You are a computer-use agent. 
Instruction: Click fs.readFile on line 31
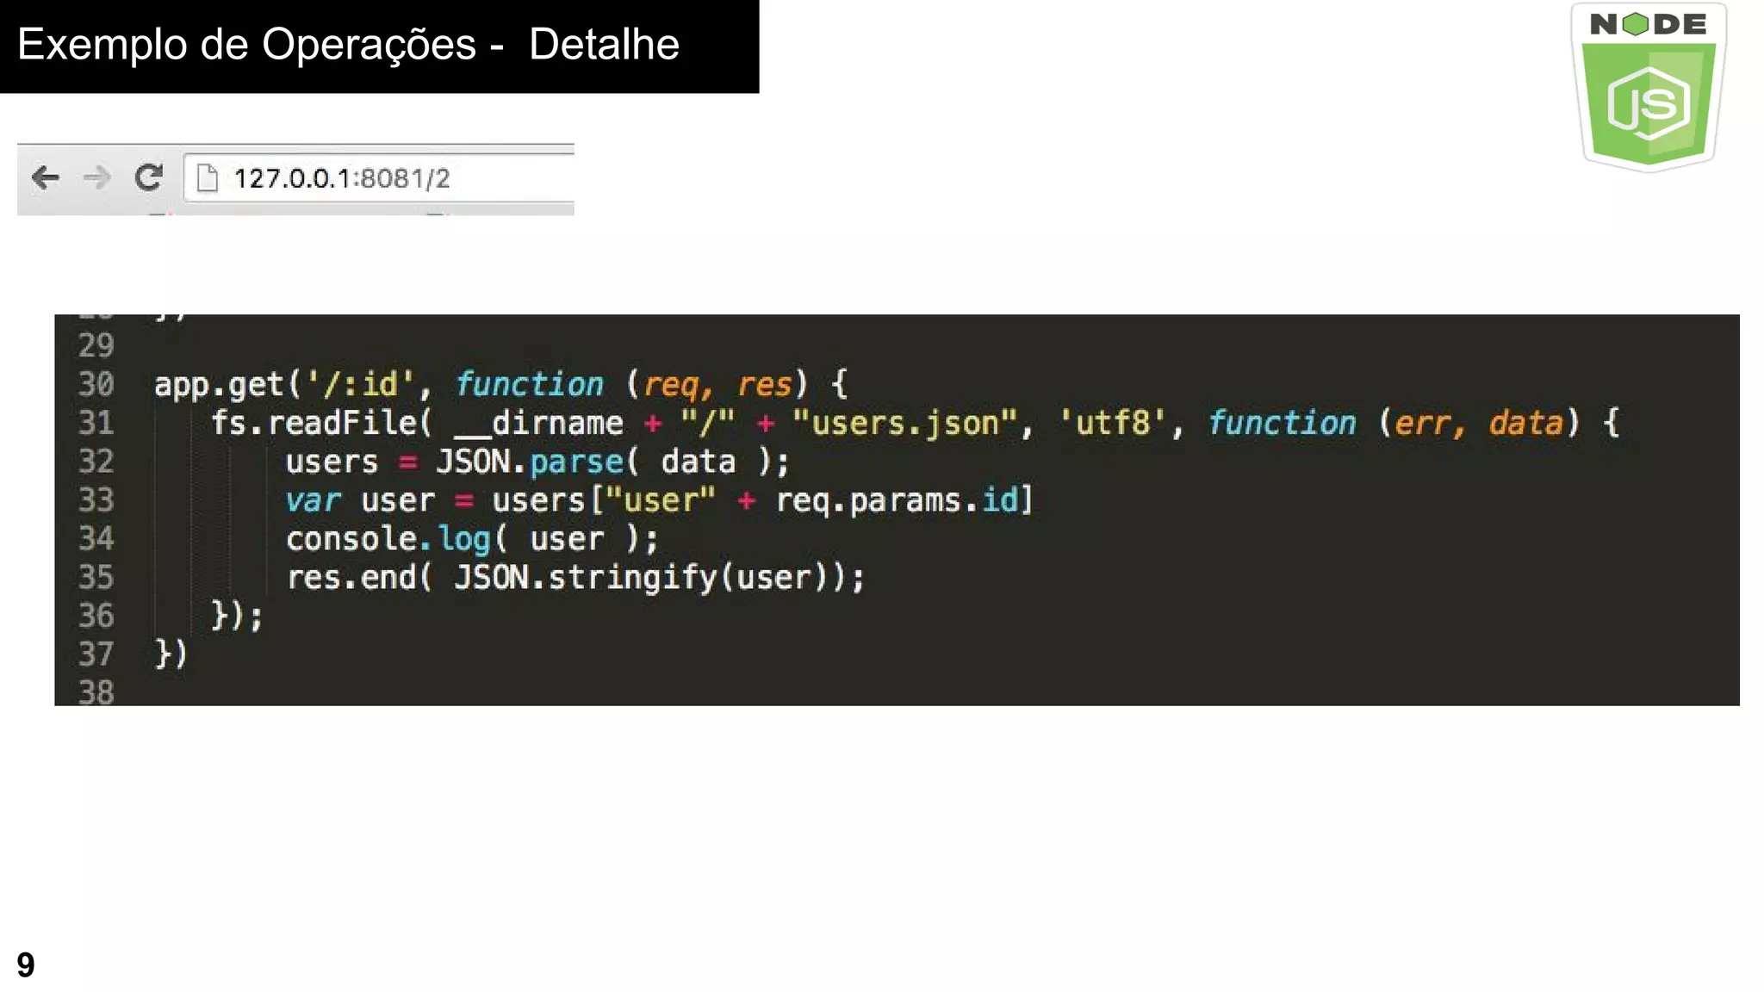click(x=315, y=423)
